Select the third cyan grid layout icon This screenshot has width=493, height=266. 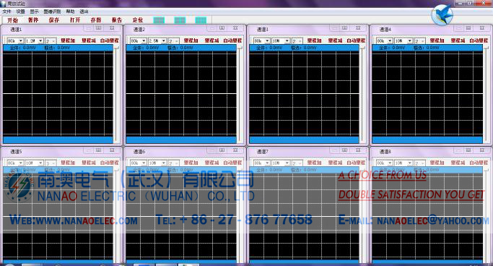201,20
